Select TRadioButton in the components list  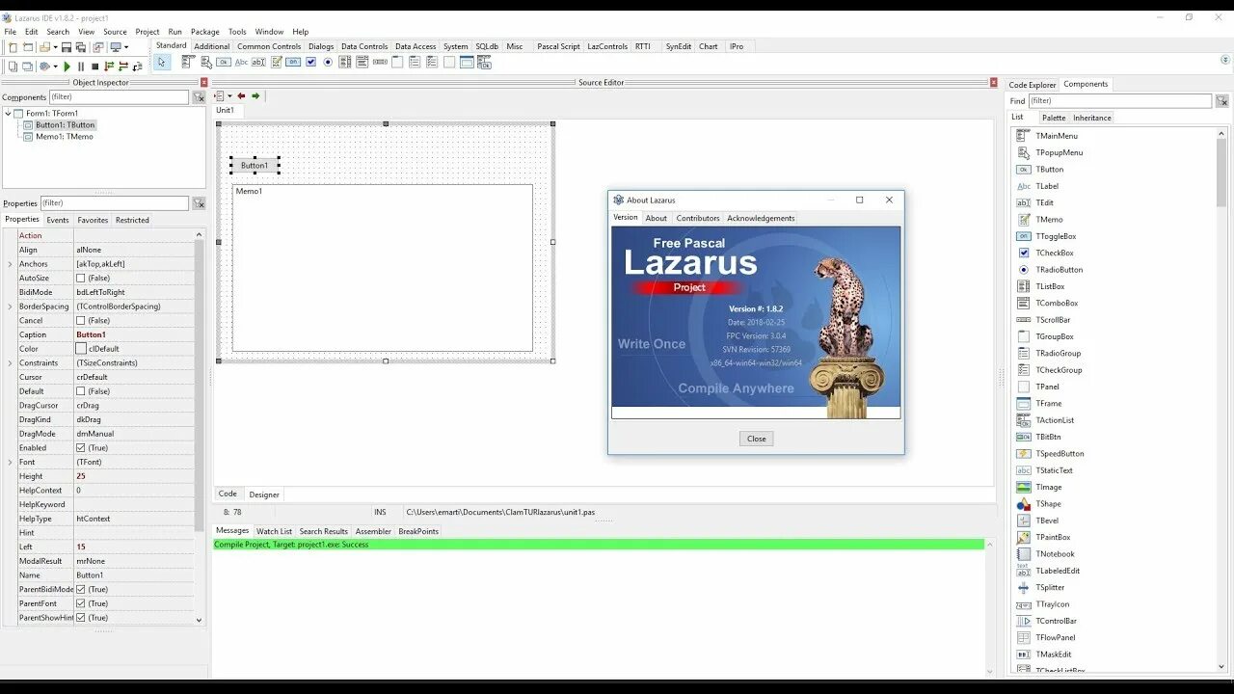tap(1060, 270)
